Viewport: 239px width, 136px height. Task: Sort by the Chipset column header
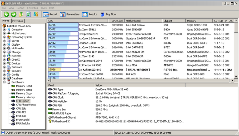point(174,21)
